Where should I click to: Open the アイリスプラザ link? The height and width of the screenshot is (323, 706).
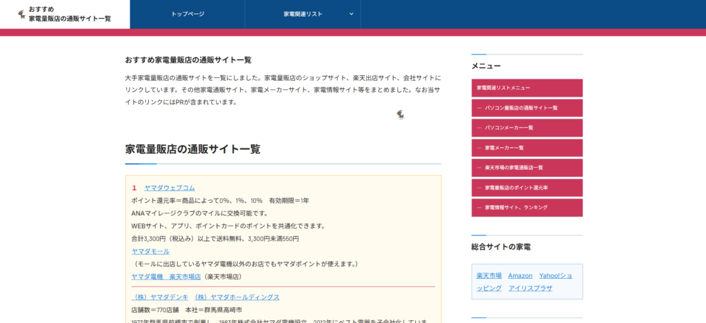530,288
